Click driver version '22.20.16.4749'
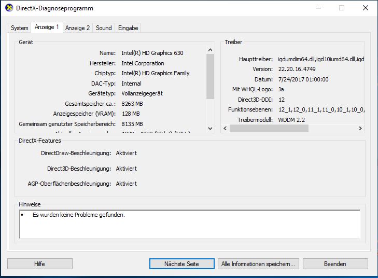The width and height of the screenshot is (378, 278). pos(297,69)
